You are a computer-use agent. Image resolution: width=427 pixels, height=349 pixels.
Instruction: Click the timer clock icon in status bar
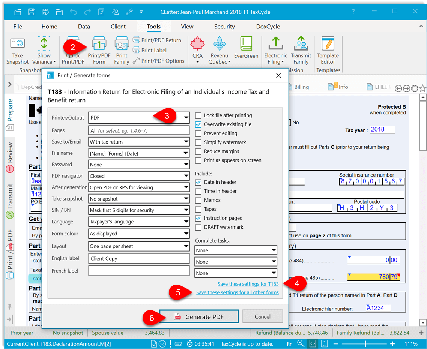[190, 343]
